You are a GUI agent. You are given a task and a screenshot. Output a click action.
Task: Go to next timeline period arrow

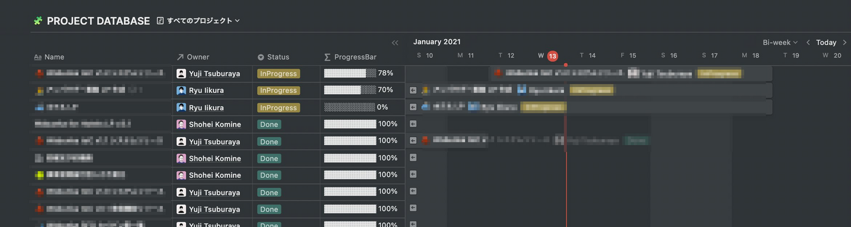coord(844,42)
